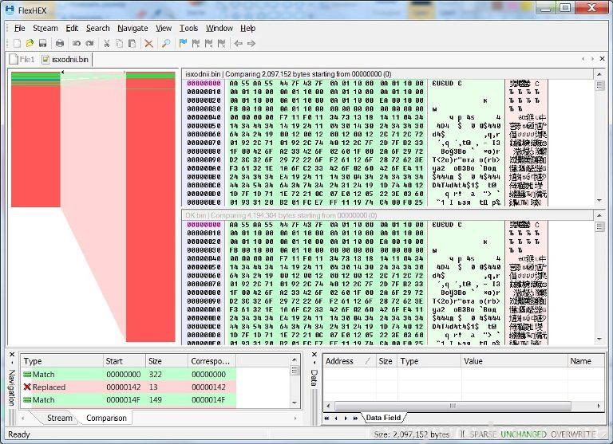The image size is (613, 444).
Task: Sort data fields by Value column
Action: click(514, 361)
